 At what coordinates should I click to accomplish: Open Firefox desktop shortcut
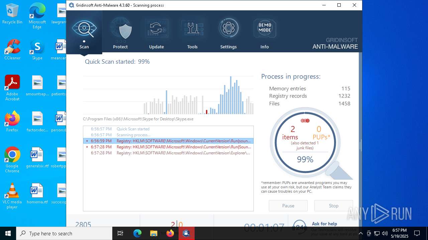tap(12, 122)
